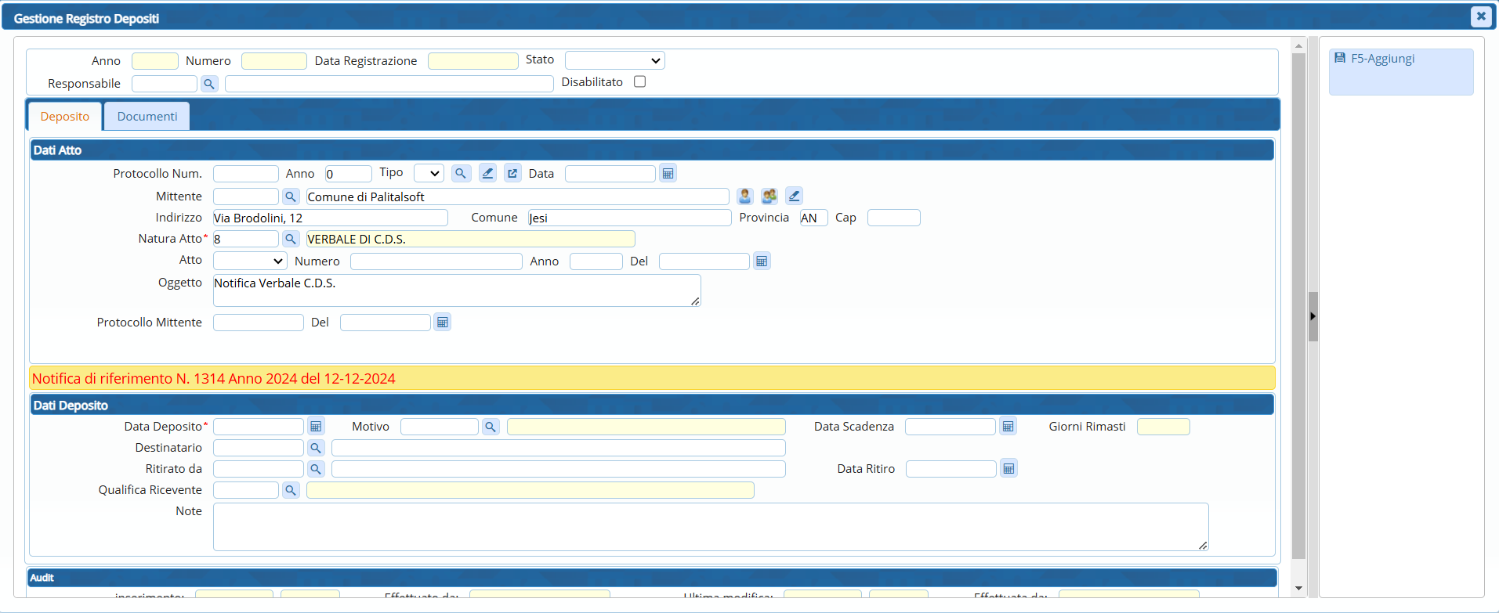Viewport: 1499px width, 613px height.
Task: Collapse side panel with arrow handle
Action: [x=1313, y=316]
